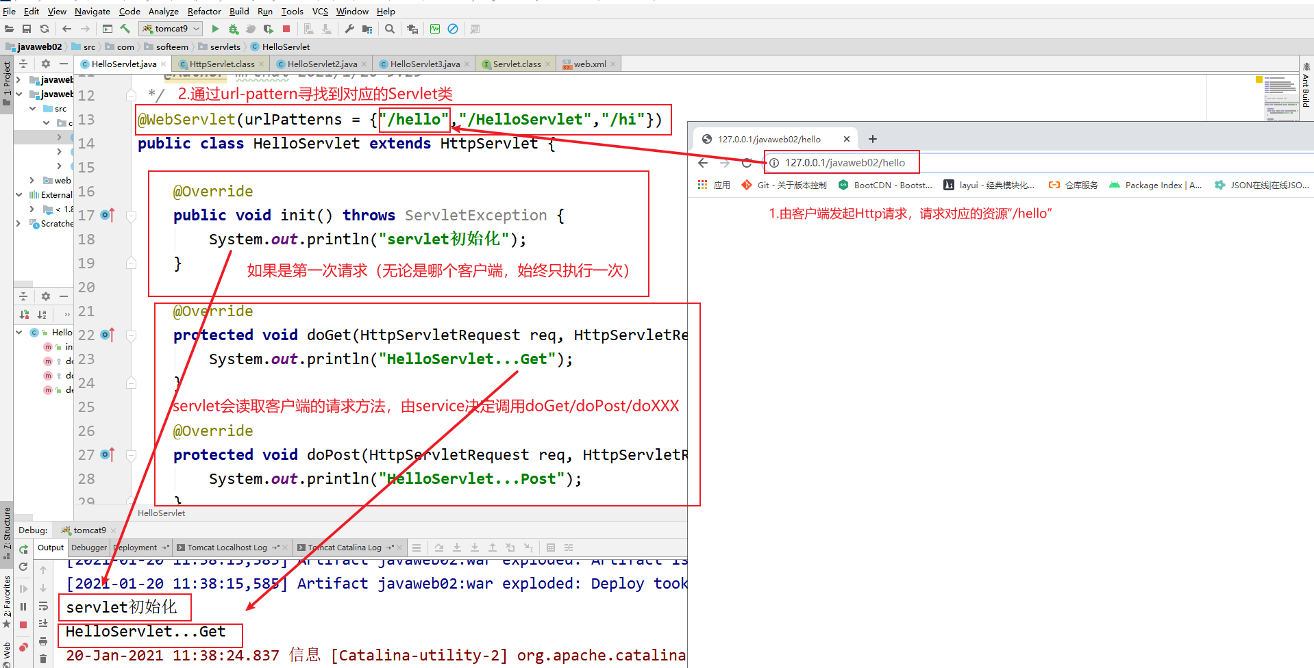Toggle soft-wrap in console output

tap(43, 606)
